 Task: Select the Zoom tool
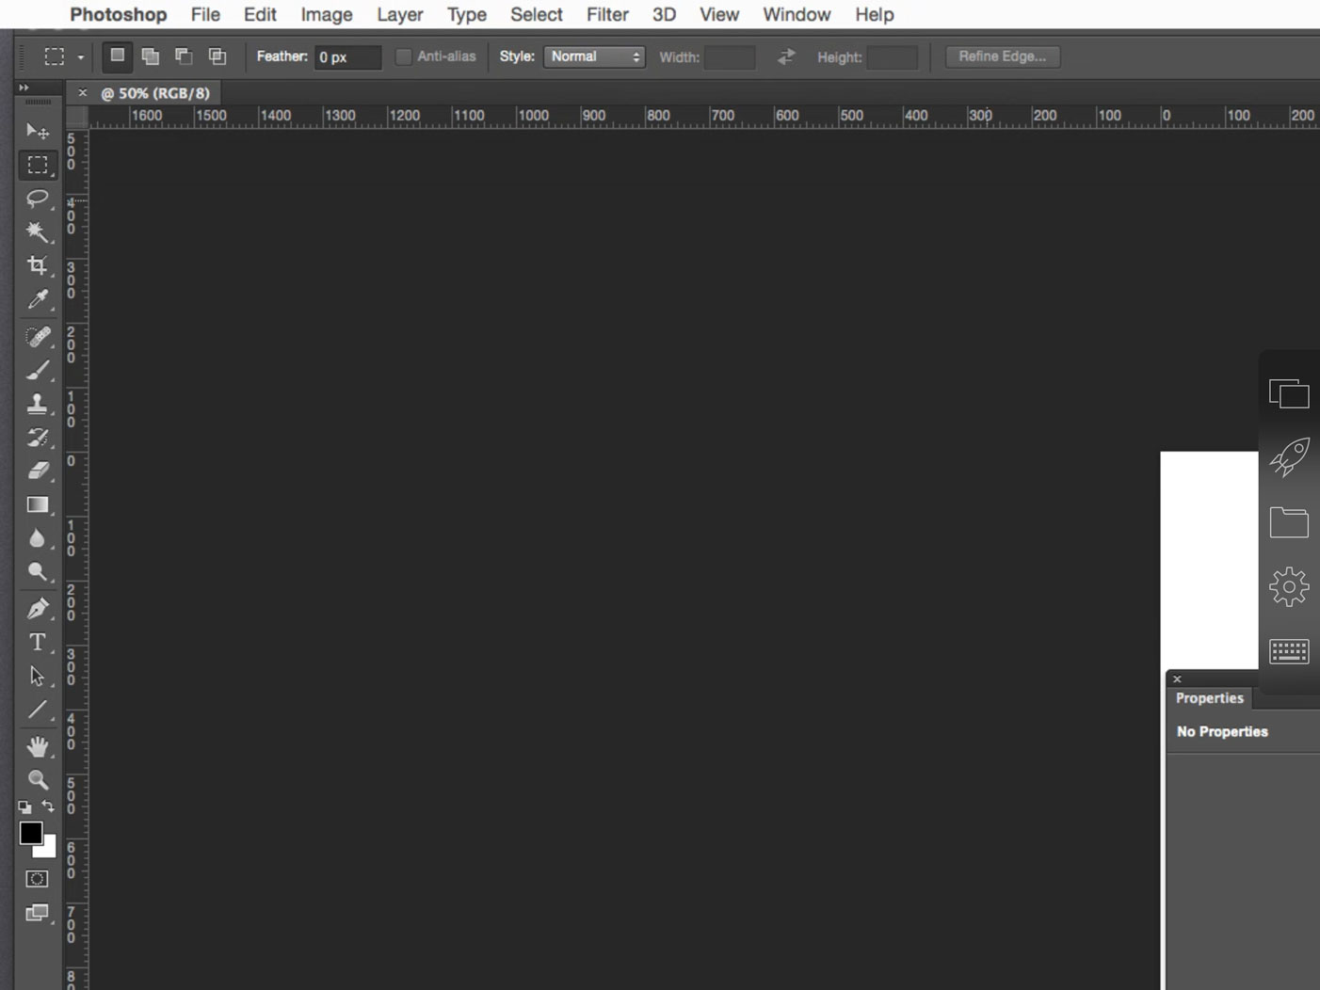coord(38,779)
